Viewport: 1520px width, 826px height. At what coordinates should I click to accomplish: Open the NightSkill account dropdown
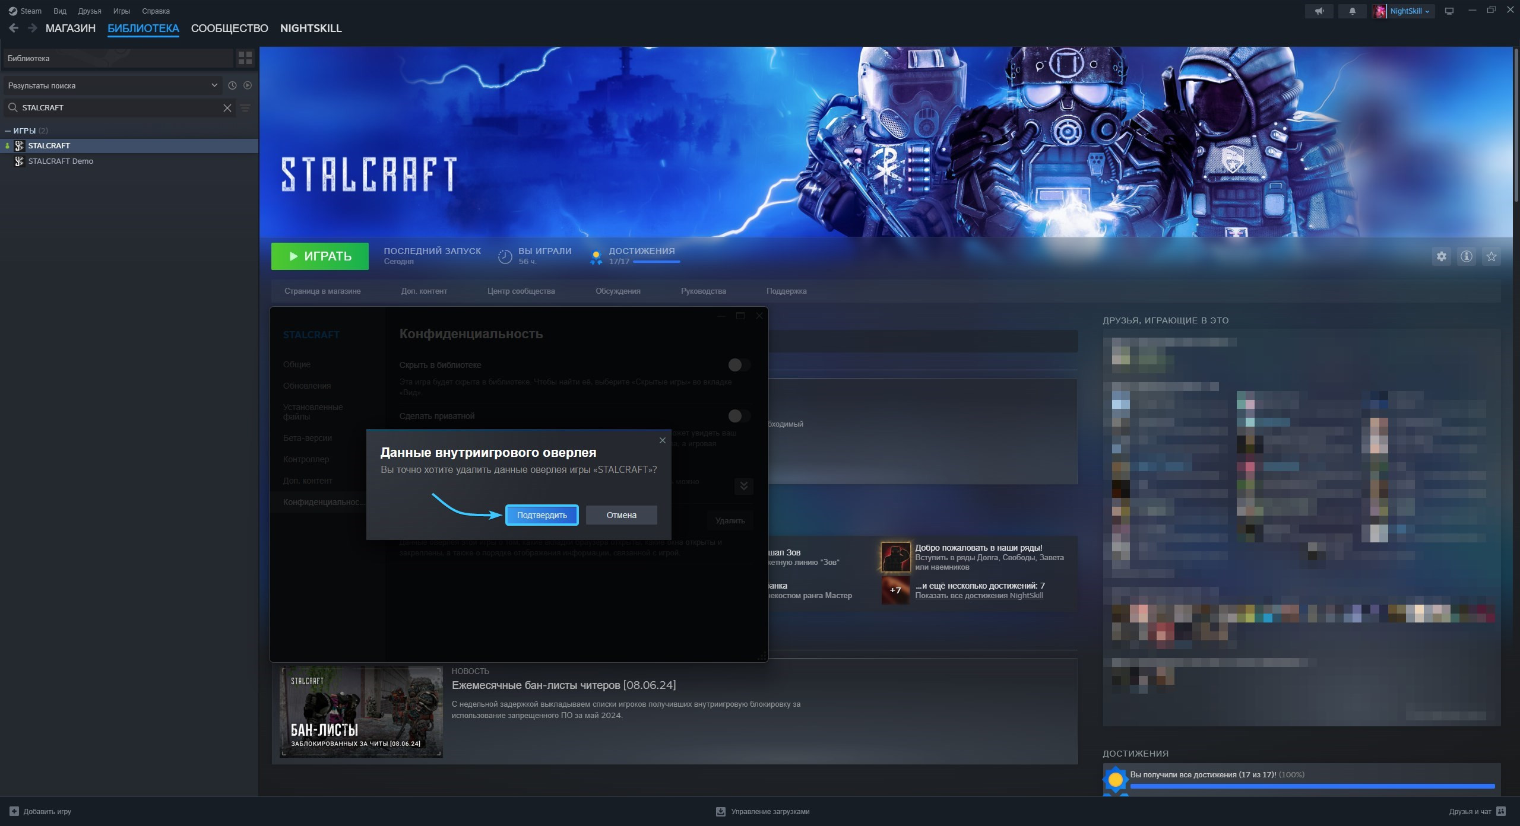[1410, 11]
